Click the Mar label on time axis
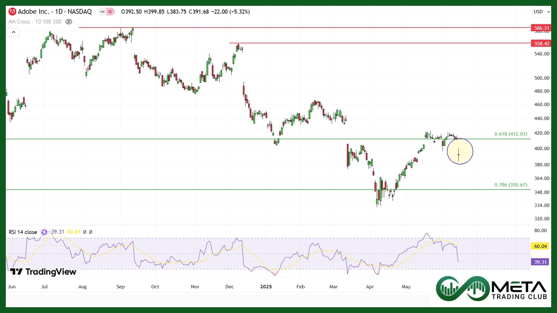 (334, 287)
